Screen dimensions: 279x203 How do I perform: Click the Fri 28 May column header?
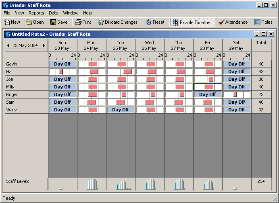[x=208, y=45]
